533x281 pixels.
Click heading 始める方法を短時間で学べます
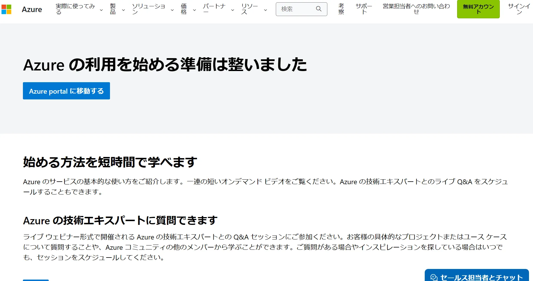pyautogui.click(x=110, y=162)
